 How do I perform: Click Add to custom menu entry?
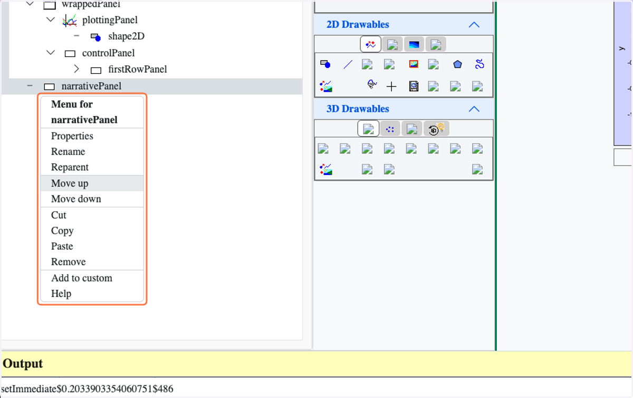(x=92, y=278)
